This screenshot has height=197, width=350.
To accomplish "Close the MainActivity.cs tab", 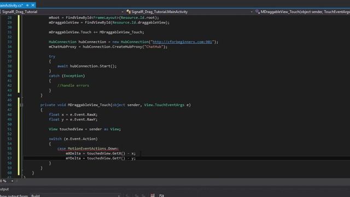I will click(x=33, y=5).
